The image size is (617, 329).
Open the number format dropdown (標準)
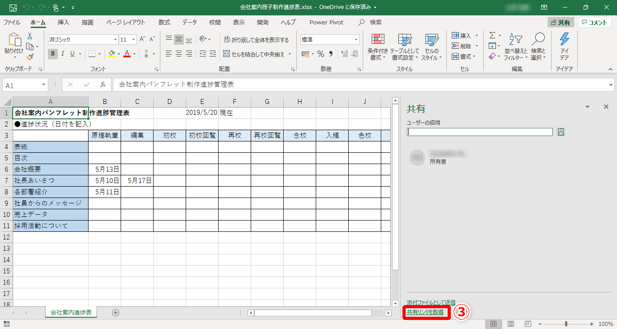point(356,40)
